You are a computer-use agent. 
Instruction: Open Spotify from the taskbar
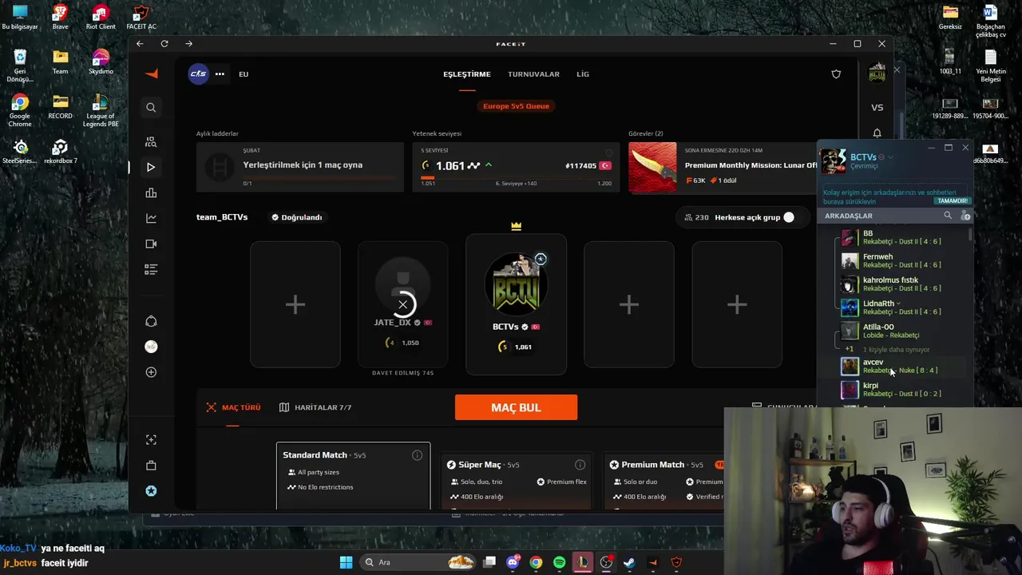click(559, 562)
